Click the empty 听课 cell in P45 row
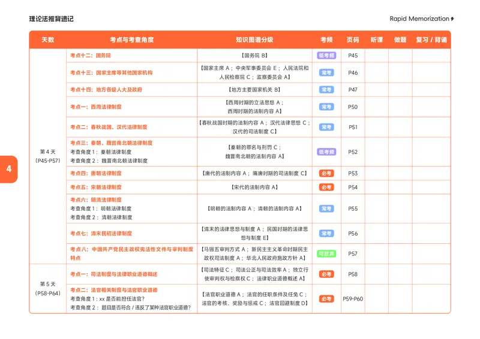The width and height of the screenshot is (480, 339). pyautogui.click(x=377, y=55)
